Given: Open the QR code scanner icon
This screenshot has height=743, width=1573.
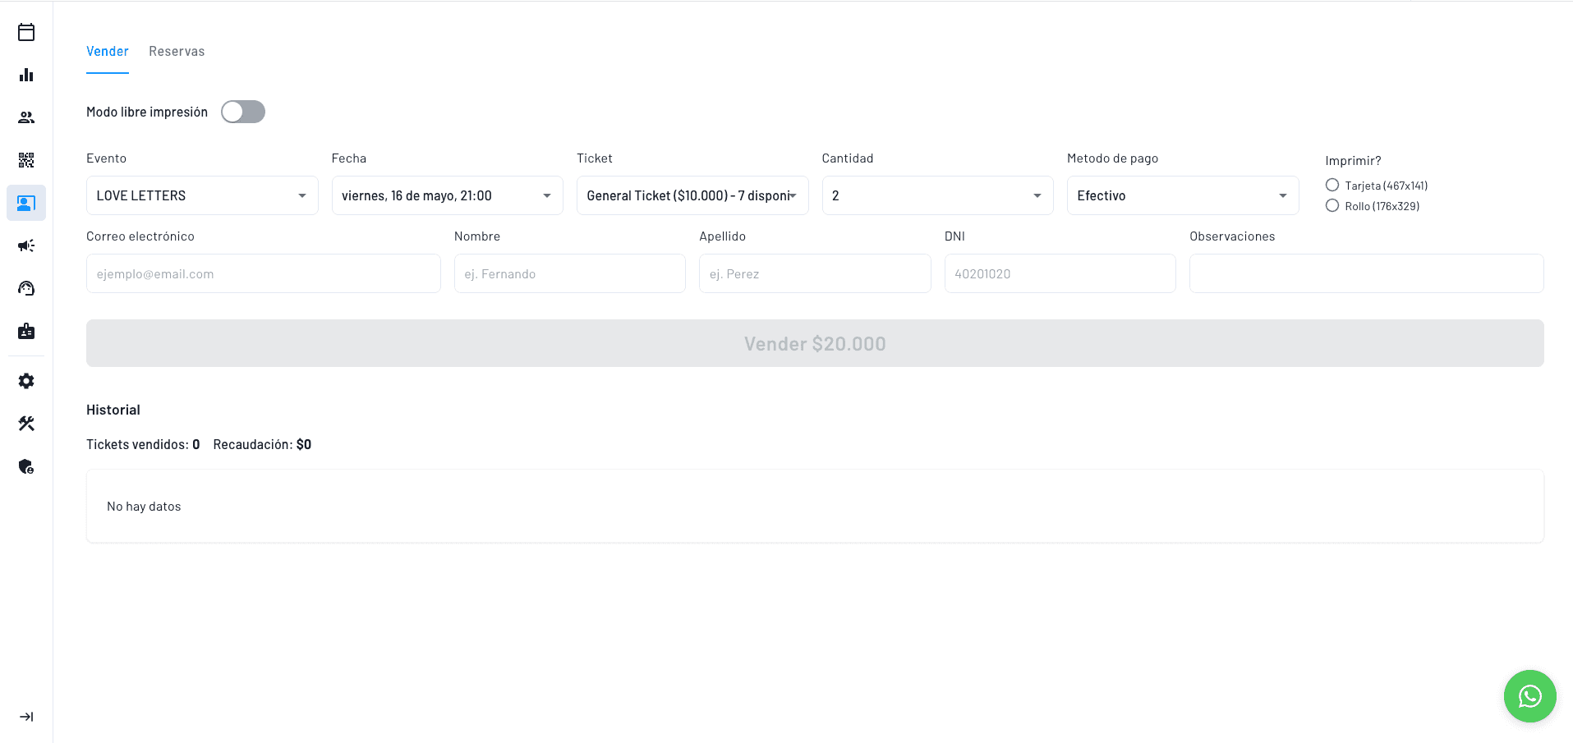Looking at the screenshot, I should click(x=26, y=160).
